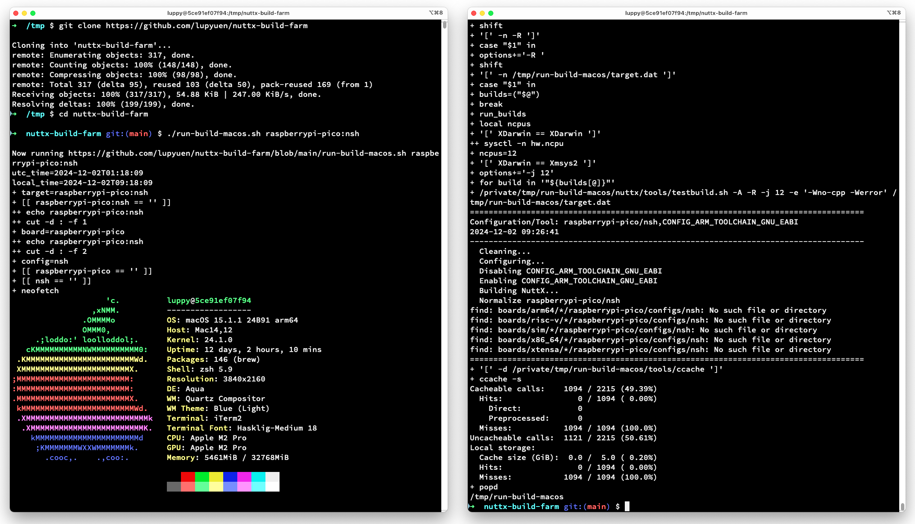Click the 'utc_time=2024-12-02T01:18:09' line

click(78, 173)
